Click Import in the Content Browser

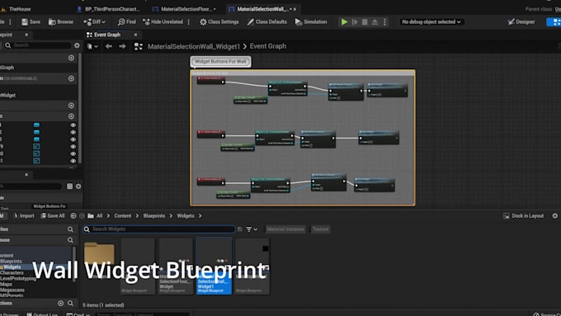click(x=24, y=216)
